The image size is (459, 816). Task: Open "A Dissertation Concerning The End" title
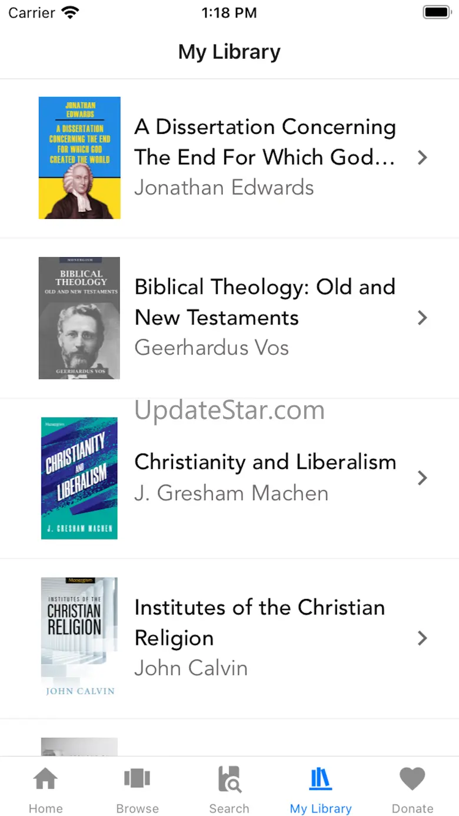pos(265,142)
